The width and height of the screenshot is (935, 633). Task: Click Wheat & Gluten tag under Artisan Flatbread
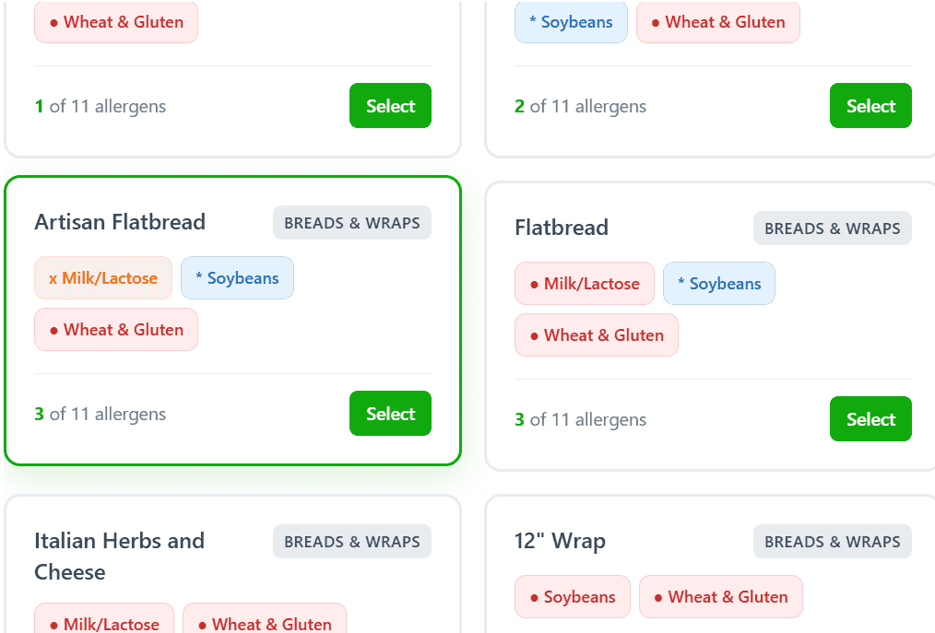click(x=116, y=330)
